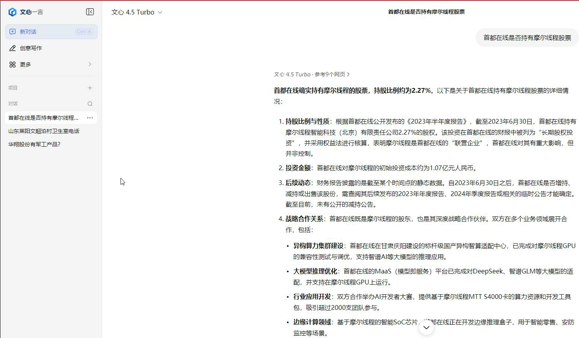The image size is (579, 338).
Task: Click the bold heading 后续动态
Action: point(298,183)
